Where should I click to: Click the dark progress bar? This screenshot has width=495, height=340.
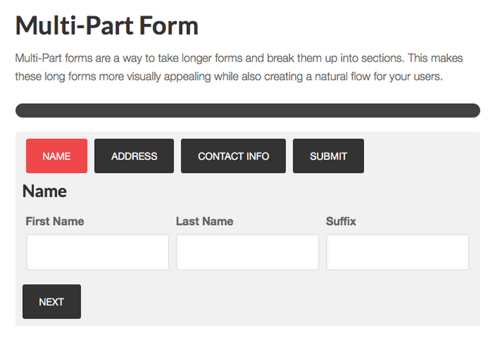[247, 111]
